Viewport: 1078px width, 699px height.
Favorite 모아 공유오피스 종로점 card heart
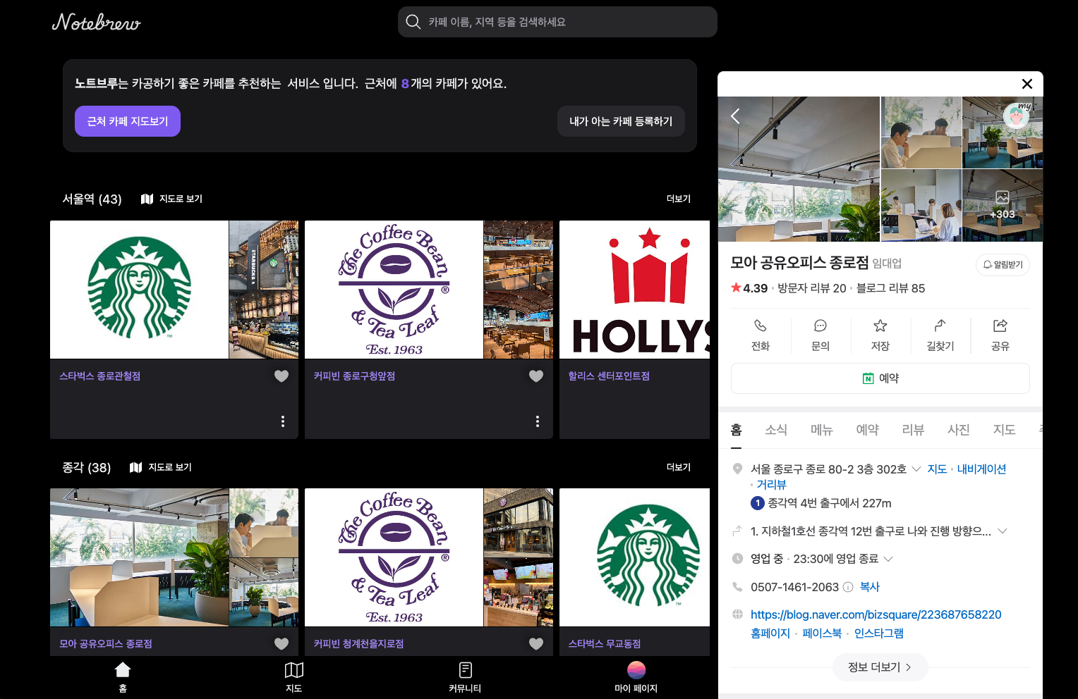point(281,643)
